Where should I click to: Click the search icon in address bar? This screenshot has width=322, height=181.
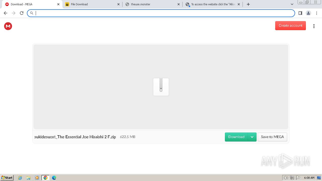pyautogui.click(x=32, y=13)
